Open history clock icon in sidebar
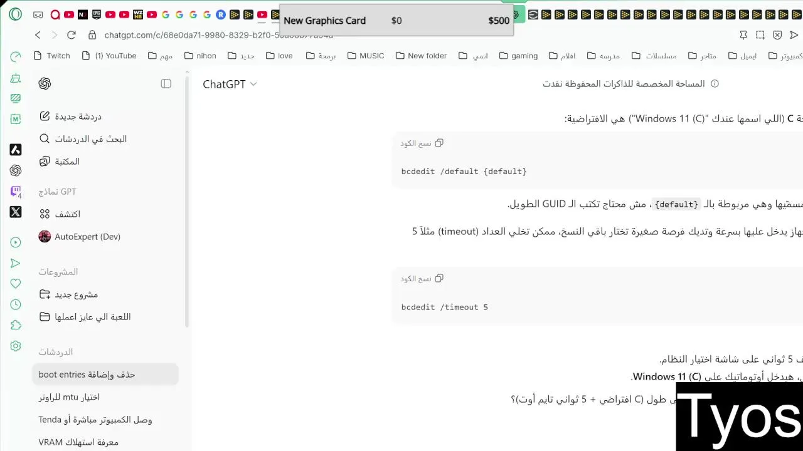This screenshot has width=803, height=451. [x=16, y=304]
